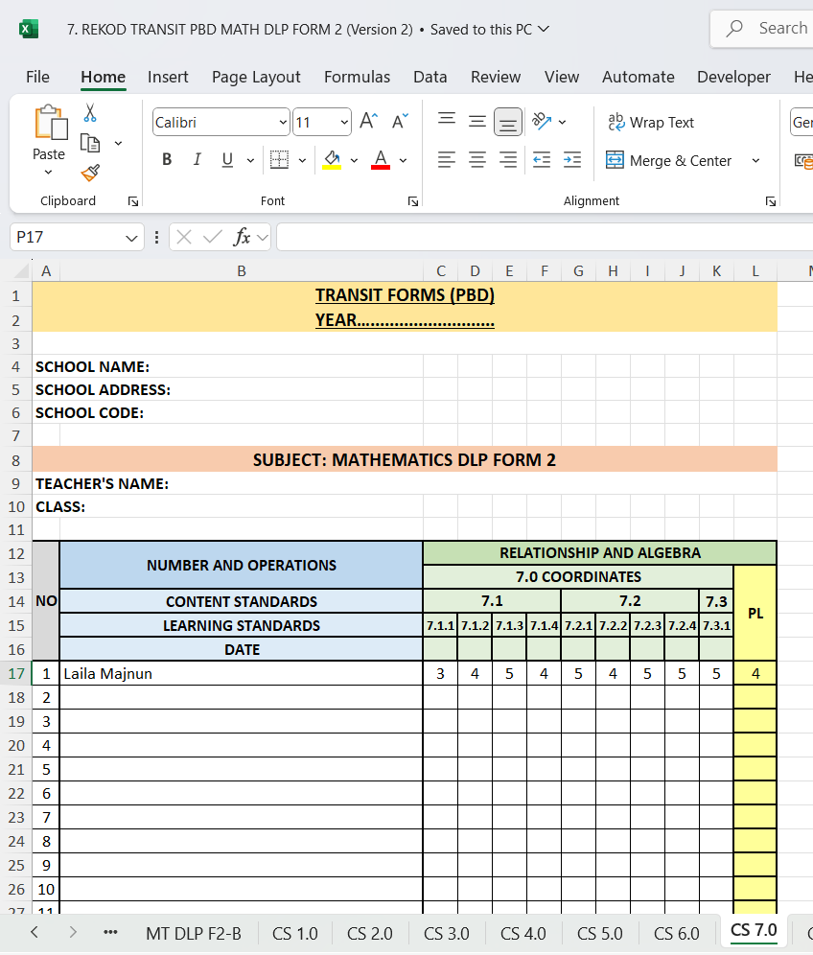Apply the red font color

click(x=381, y=160)
